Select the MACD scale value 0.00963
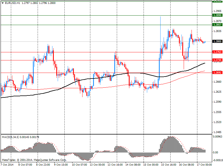The width and height of the screenshot is (223, 167). tap(217, 137)
